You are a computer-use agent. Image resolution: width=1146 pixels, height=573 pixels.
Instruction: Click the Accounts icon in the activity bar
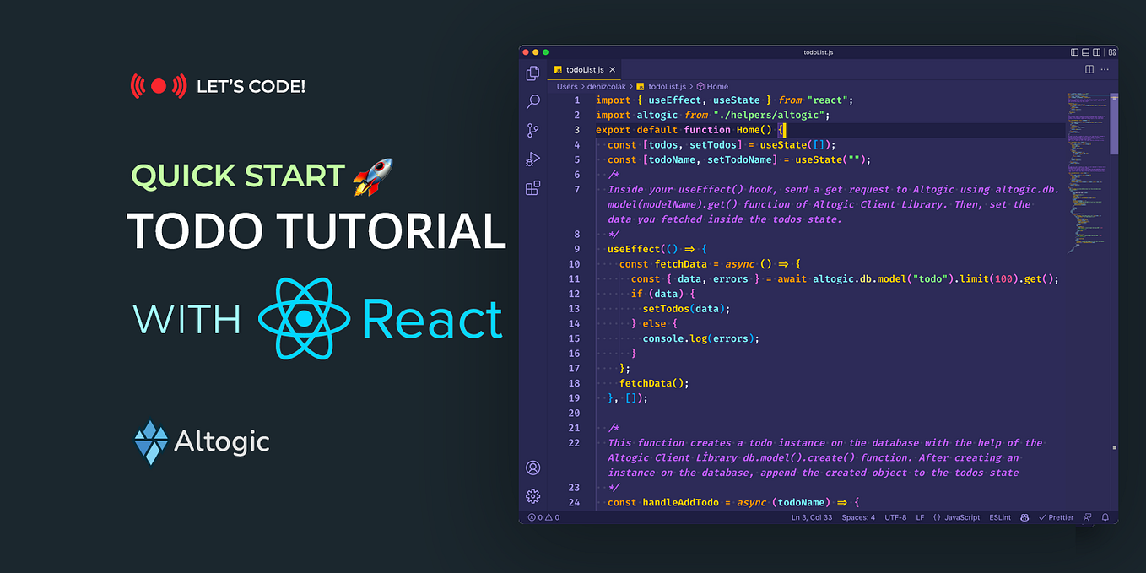point(532,468)
